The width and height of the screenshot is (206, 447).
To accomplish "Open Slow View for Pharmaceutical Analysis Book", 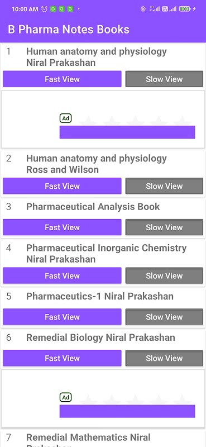I will pos(164,227).
